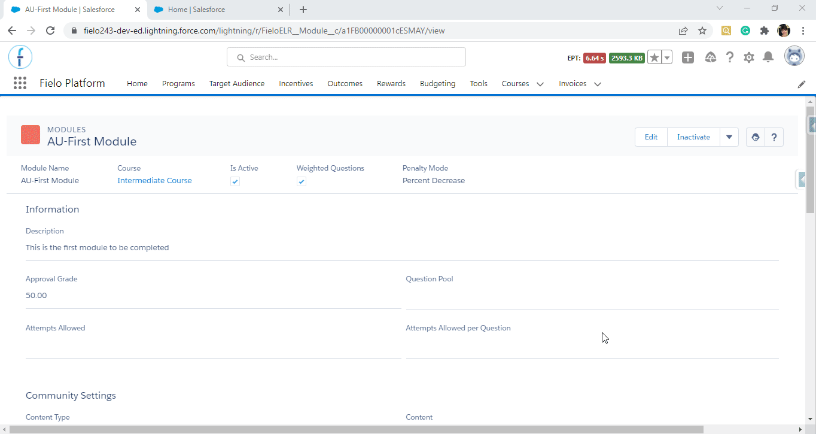Screen dimensions: 816x434
Task: Click the Penalty Mode value Percent Decrease
Action: [434, 180]
